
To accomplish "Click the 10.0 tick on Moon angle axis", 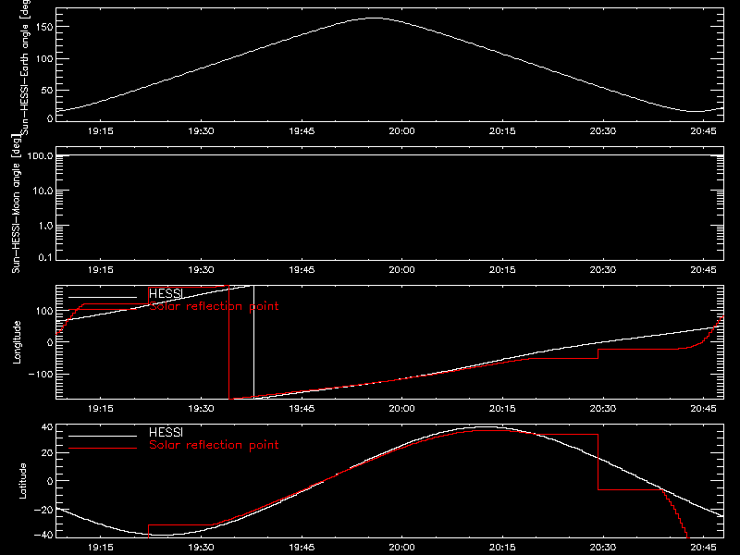I will coord(43,191).
